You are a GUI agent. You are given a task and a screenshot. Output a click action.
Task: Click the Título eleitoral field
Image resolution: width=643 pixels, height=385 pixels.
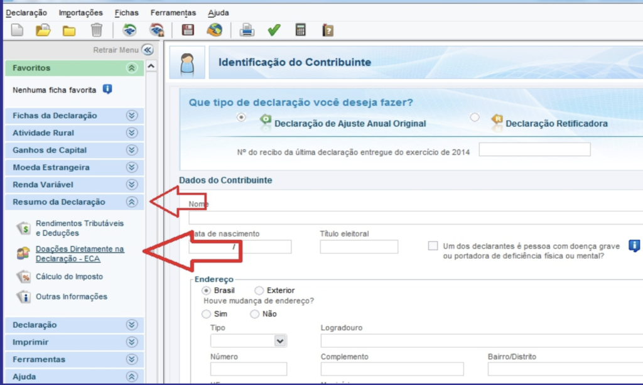click(359, 247)
